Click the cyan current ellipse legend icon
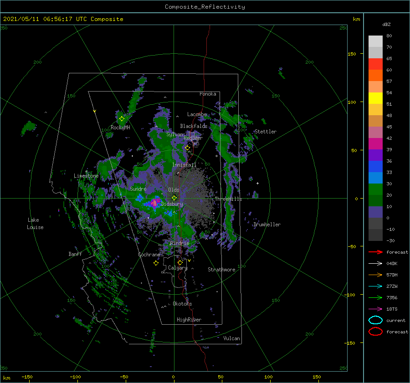 coord(375,320)
